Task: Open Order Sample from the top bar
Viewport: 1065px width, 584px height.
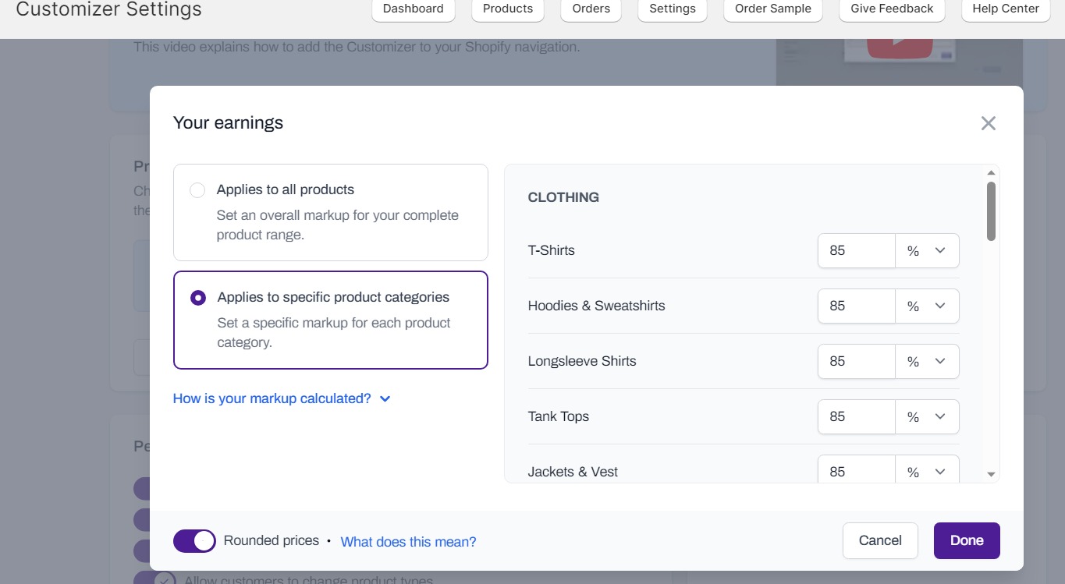Action: coord(773,9)
